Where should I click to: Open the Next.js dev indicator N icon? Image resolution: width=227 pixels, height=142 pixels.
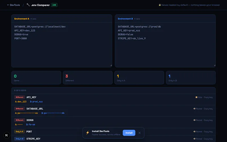click(x=7, y=135)
